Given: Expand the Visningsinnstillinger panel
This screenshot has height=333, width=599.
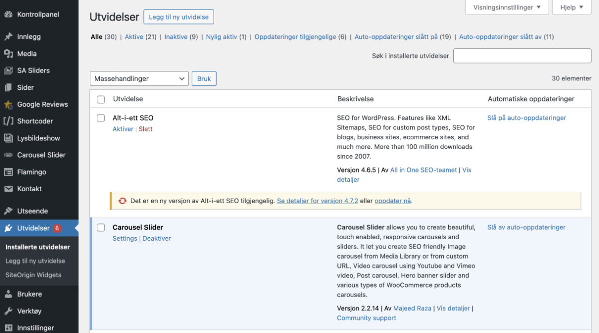Looking at the screenshot, I should point(507,7).
